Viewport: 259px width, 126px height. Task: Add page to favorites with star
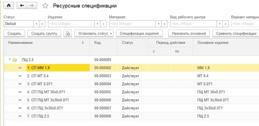click(x=45, y=6)
